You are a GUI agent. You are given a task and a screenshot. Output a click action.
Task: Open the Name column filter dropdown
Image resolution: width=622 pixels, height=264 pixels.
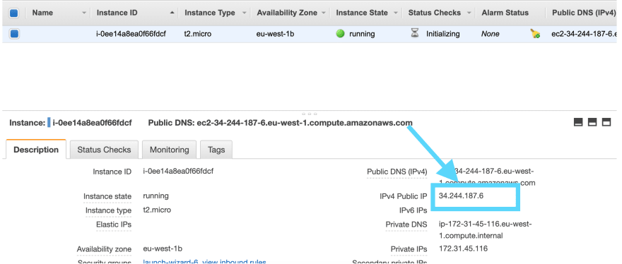point(83,13)
